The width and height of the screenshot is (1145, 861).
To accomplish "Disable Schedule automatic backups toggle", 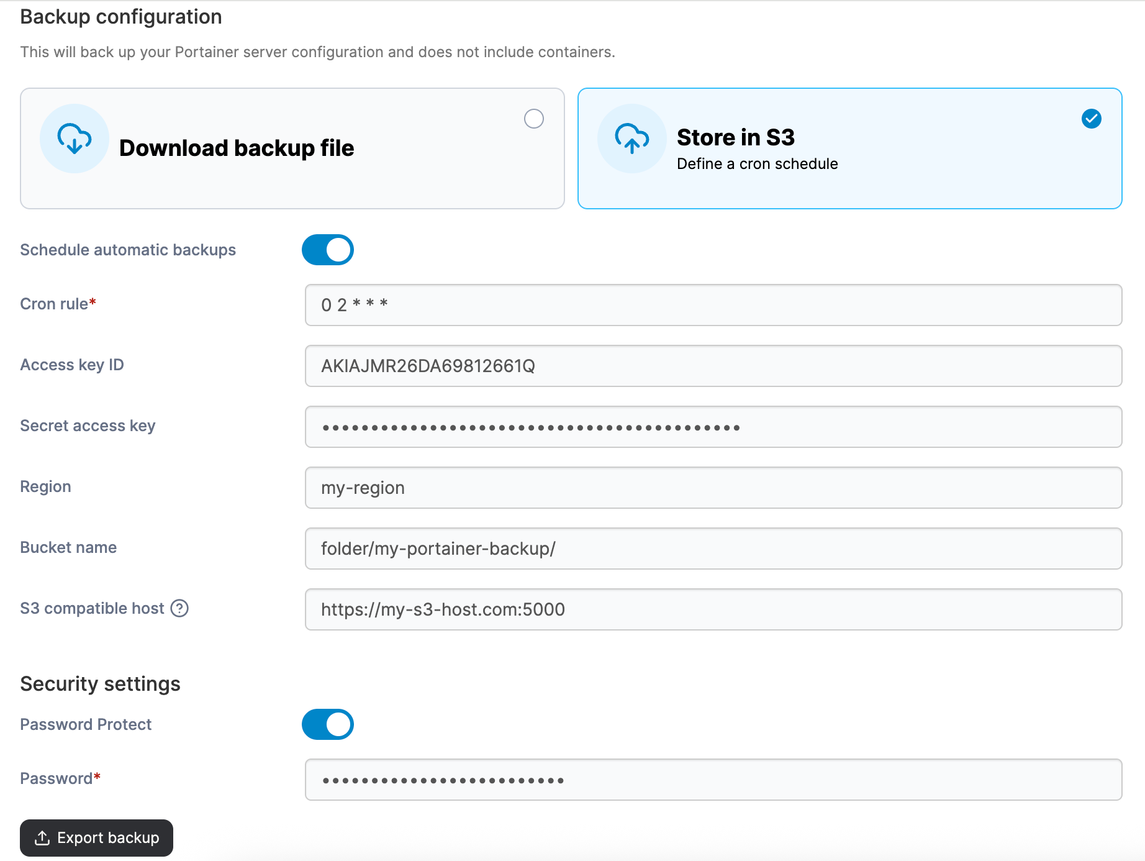I will (x=328, y=250).
